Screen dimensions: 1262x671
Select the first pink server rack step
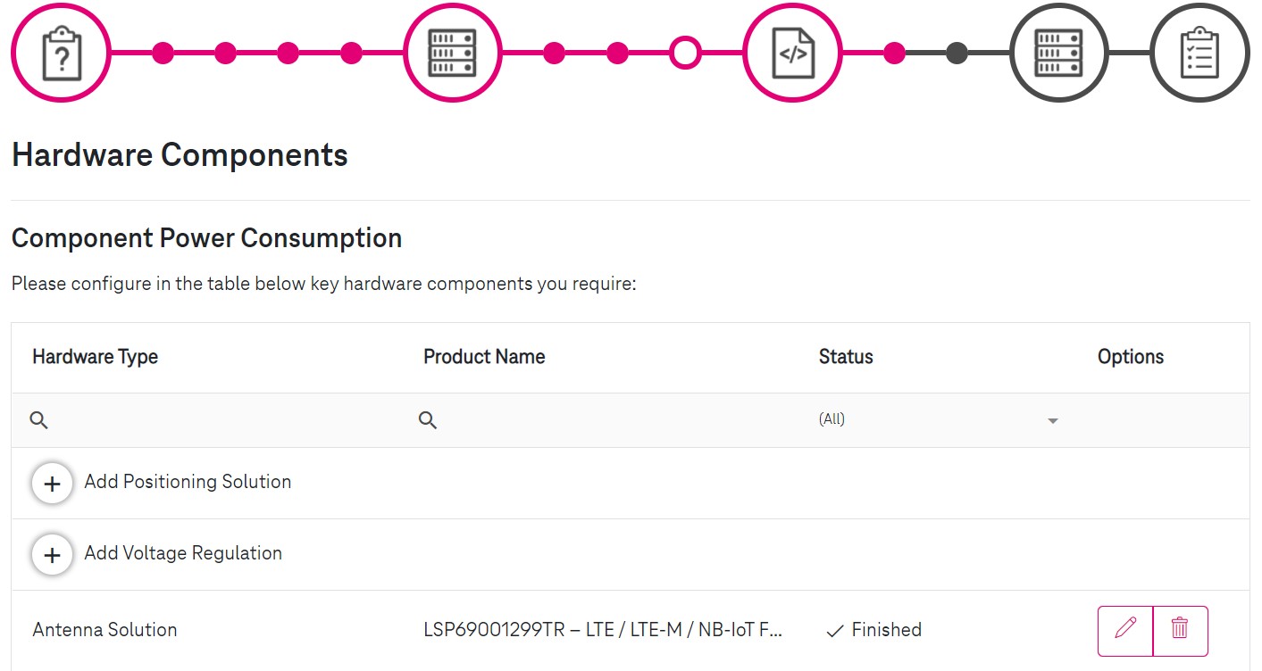[453, 54]
